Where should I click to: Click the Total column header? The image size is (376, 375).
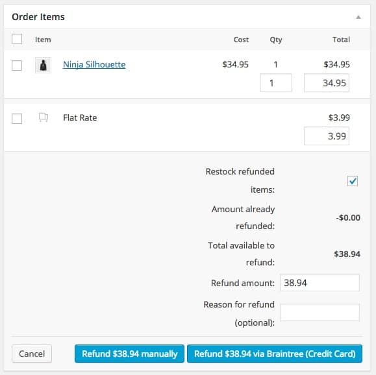point(341,40)
